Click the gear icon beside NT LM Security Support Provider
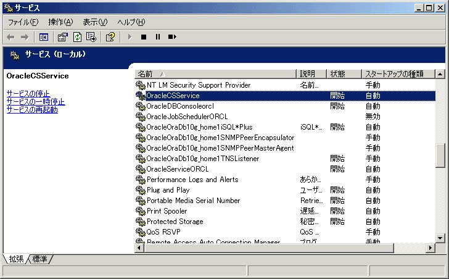Viewport: 449px width, 279px height. 141,85
